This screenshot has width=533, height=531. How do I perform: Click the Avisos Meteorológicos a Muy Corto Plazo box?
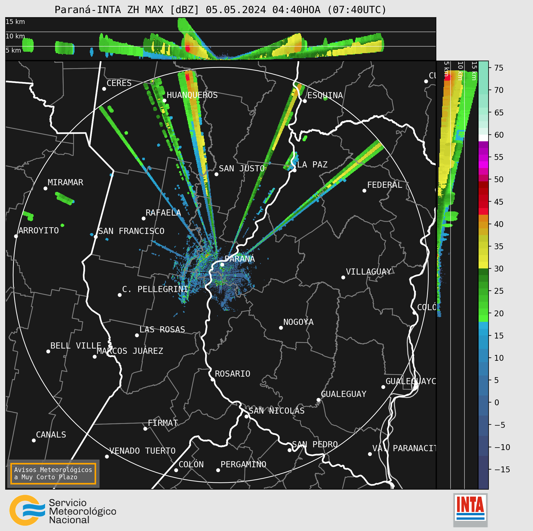[x=53, y=474]
